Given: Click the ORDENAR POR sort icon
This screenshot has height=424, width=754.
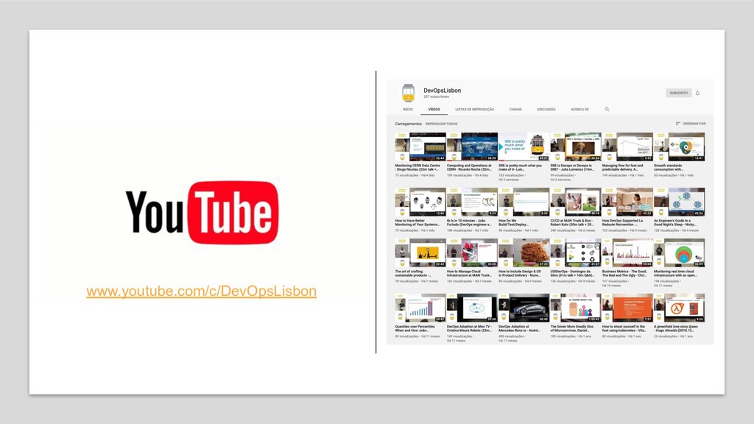Looking at the screenshot, I should coord(678,124).
